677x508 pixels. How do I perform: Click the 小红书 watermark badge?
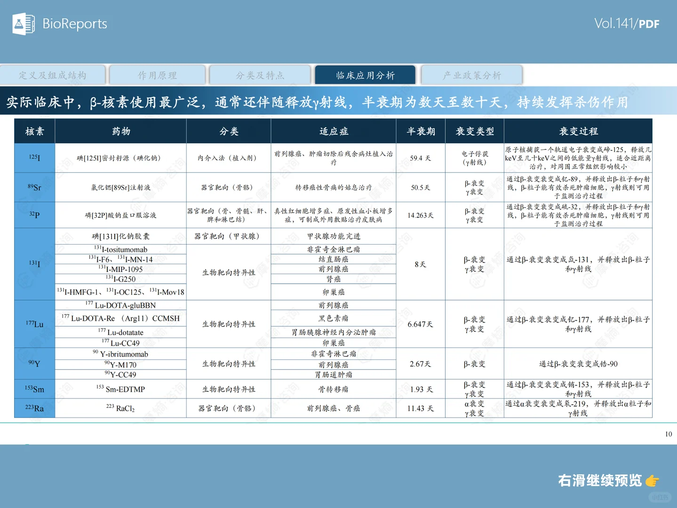[660, 497]
